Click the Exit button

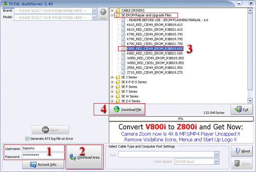(242, 110)
